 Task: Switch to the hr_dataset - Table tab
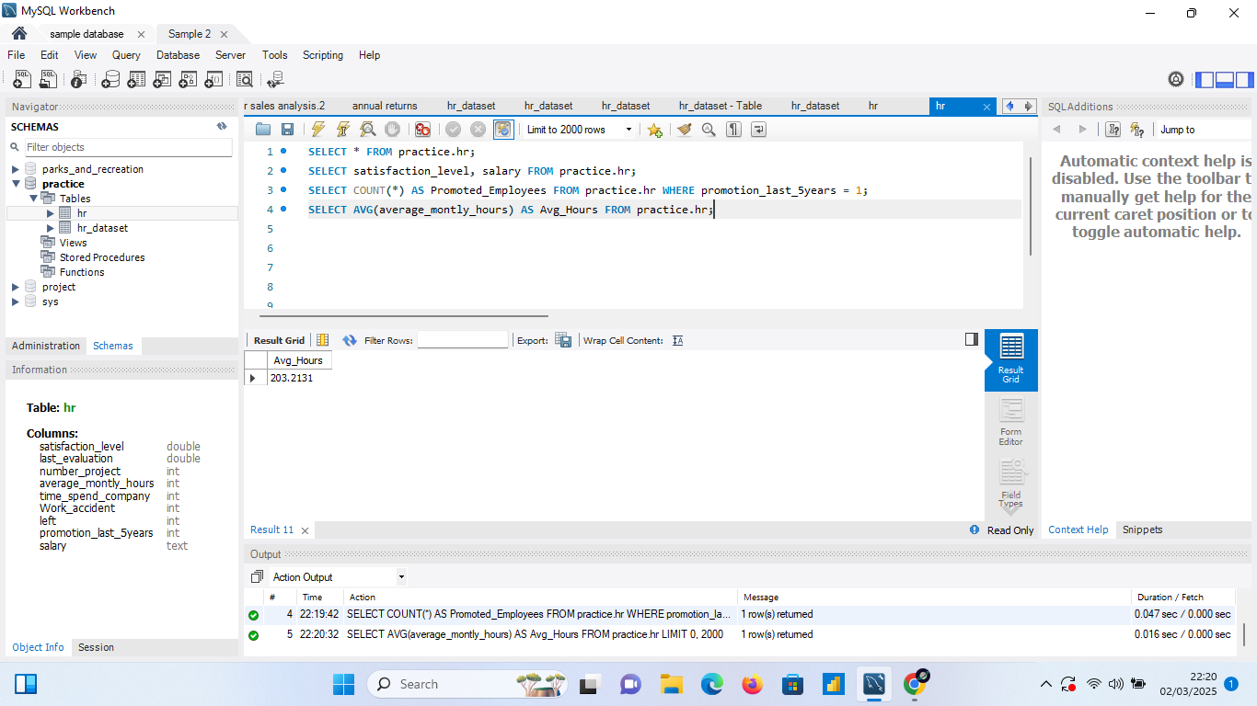coord(721,106)
